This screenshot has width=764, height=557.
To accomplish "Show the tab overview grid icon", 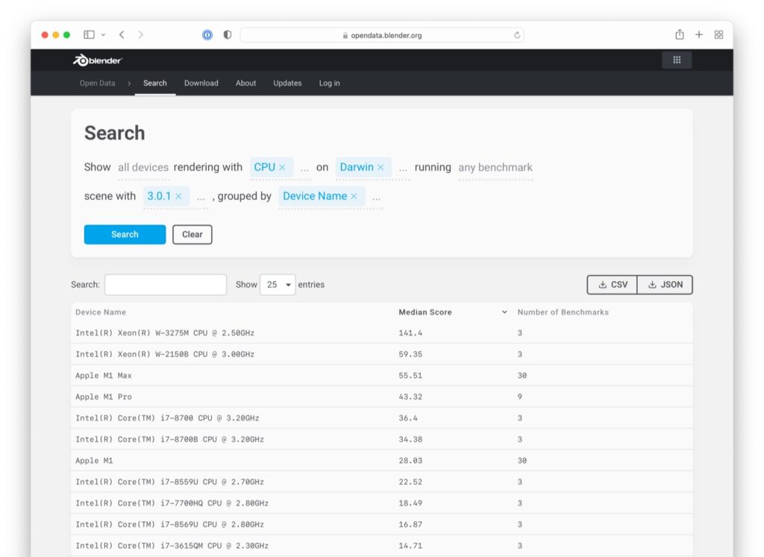I will coord(718,35).
